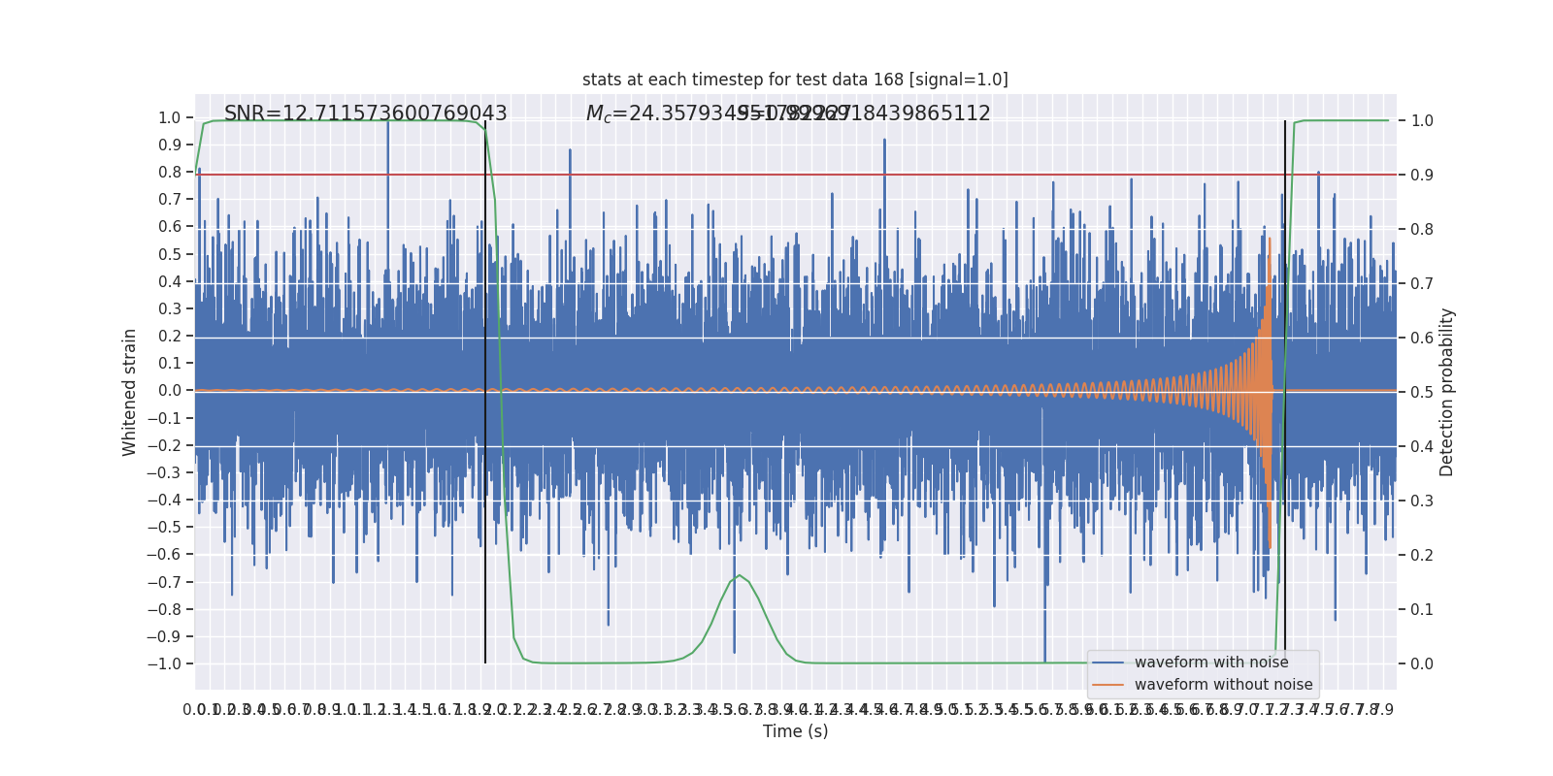Click the 0.0 tick on Whitened strain axis
1553x776 pixels.
170,390
